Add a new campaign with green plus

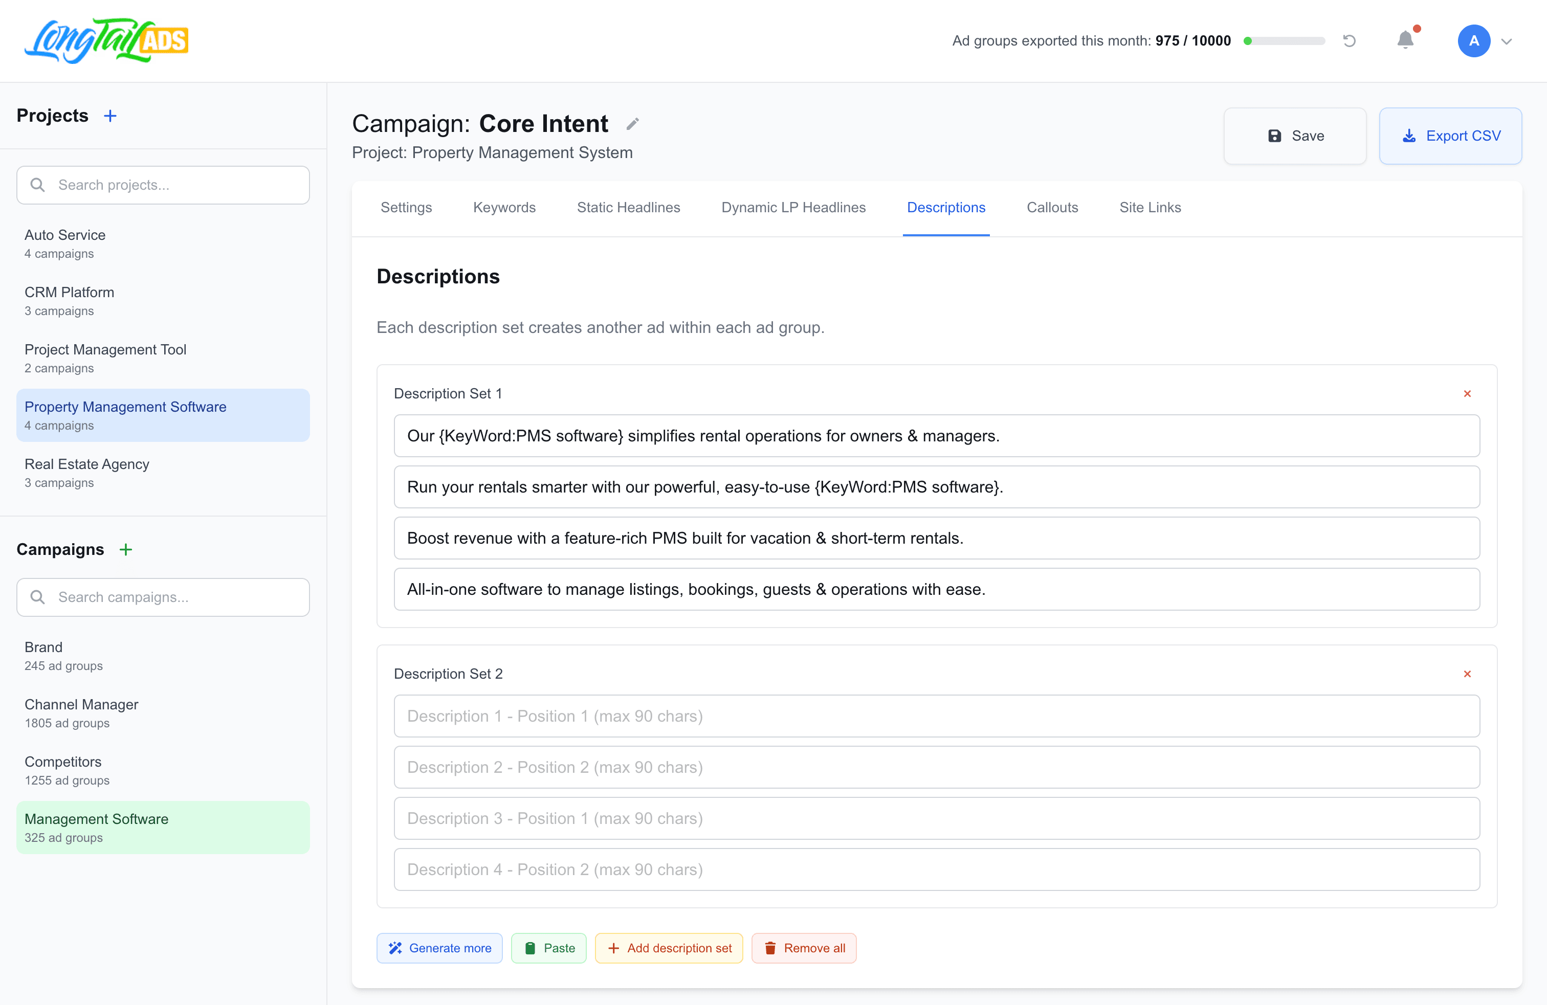(x=125, y=550)
